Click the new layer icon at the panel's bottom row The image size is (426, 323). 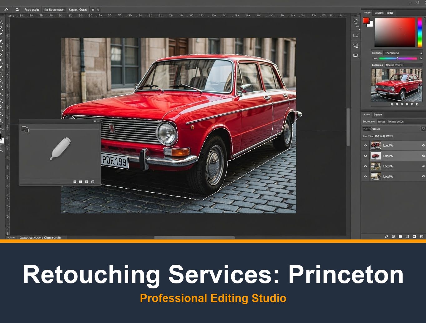point(414,236)
